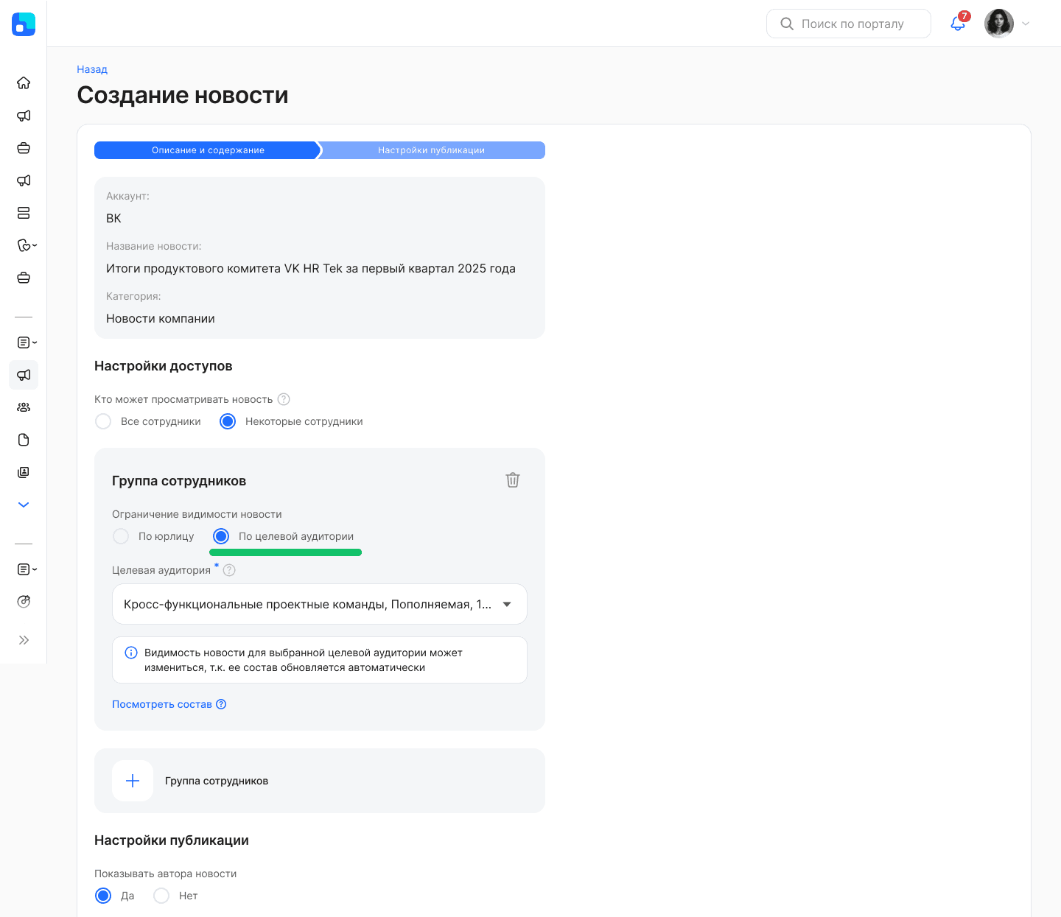Open the Целевая аудитория dropdown list

pos(320,604)
